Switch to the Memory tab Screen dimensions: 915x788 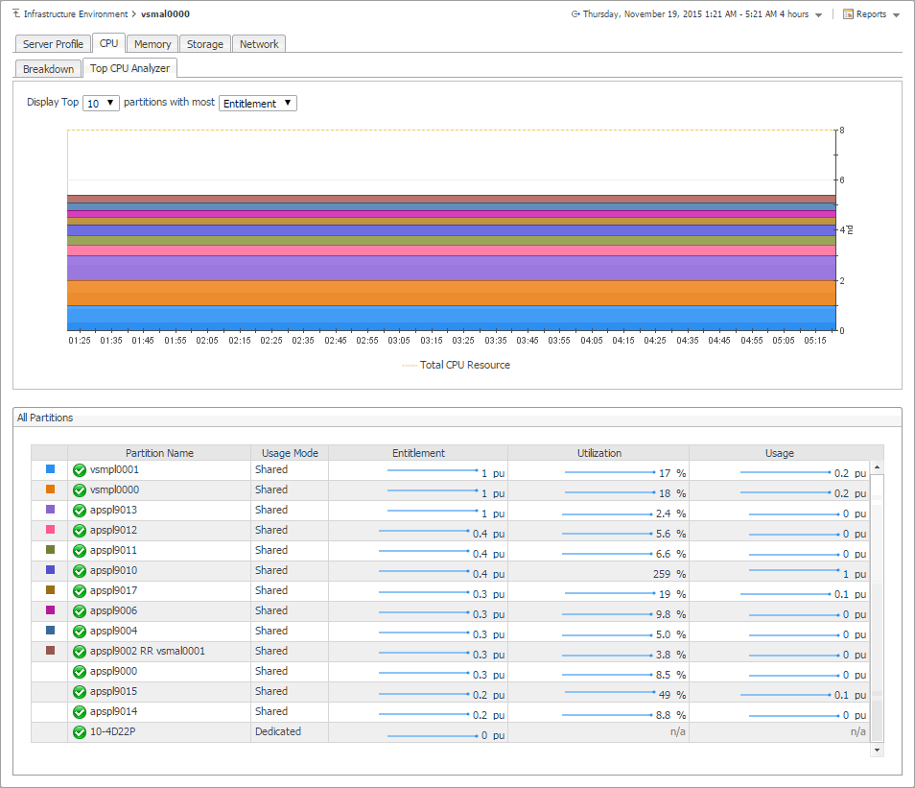point(152,44)
